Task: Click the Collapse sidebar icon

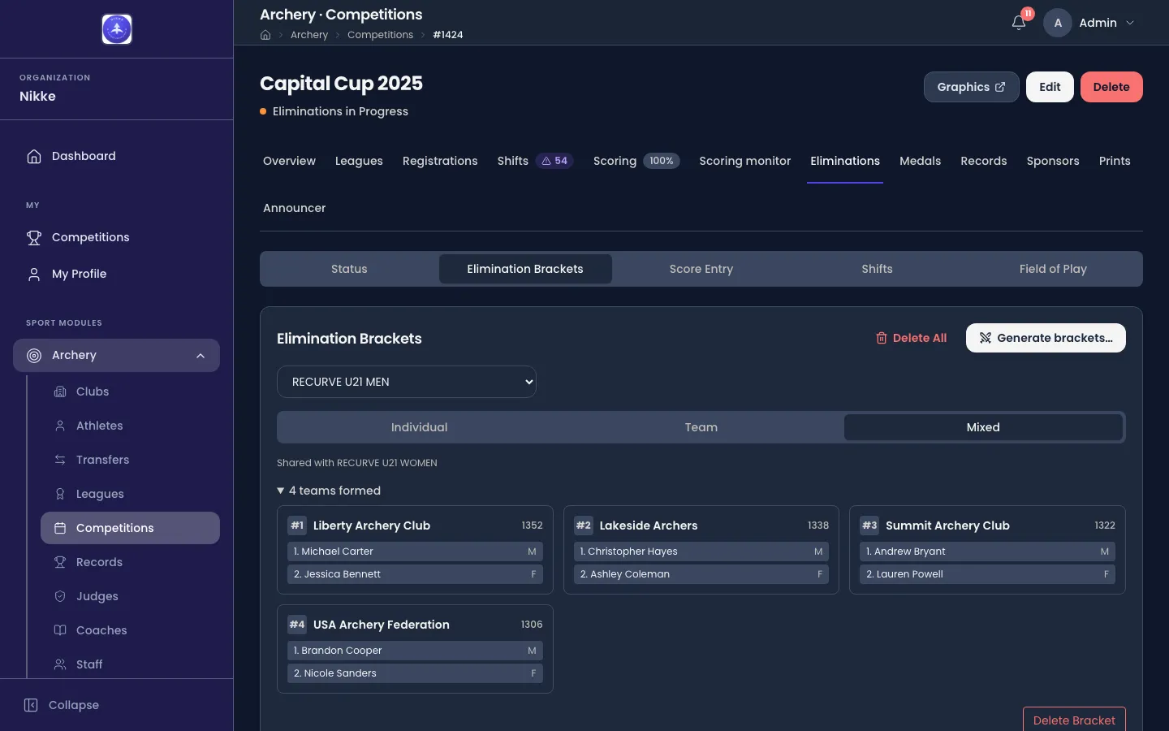Action: (31, 705)
